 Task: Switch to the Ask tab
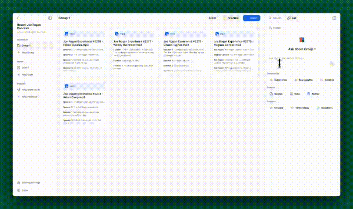click(x=292, y=18)
